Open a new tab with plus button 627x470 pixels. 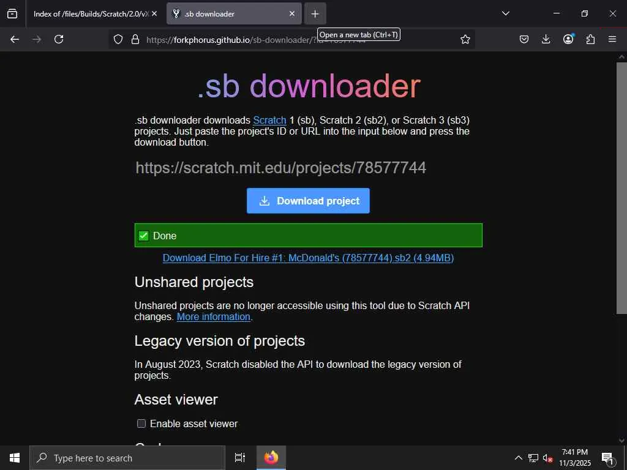coord(315,13)
